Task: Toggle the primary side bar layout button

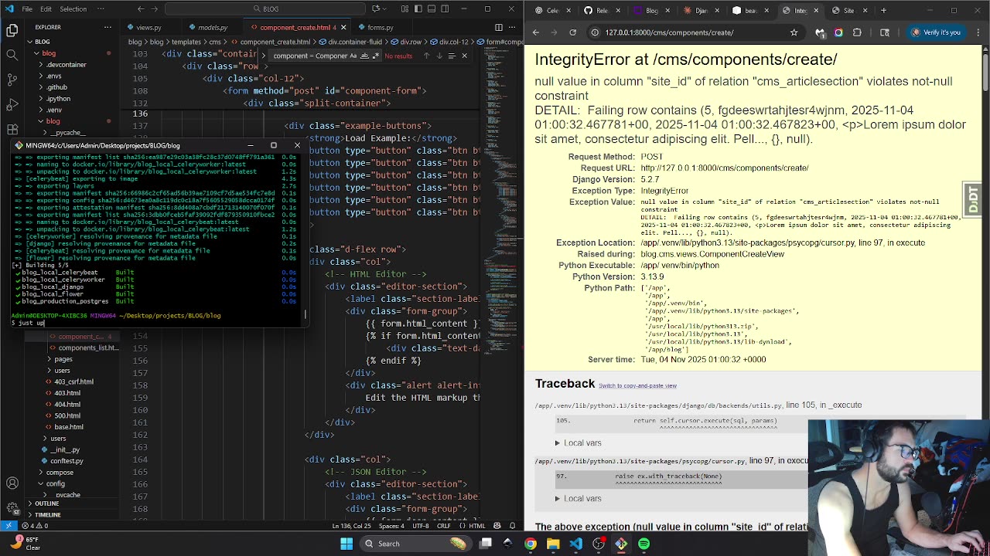Action: pos(418,8)
